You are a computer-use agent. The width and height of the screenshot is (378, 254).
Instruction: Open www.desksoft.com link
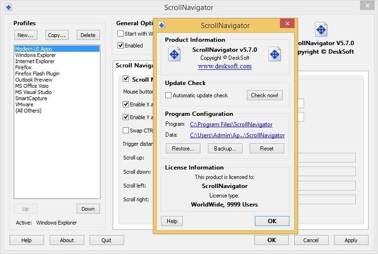(225, 66)
